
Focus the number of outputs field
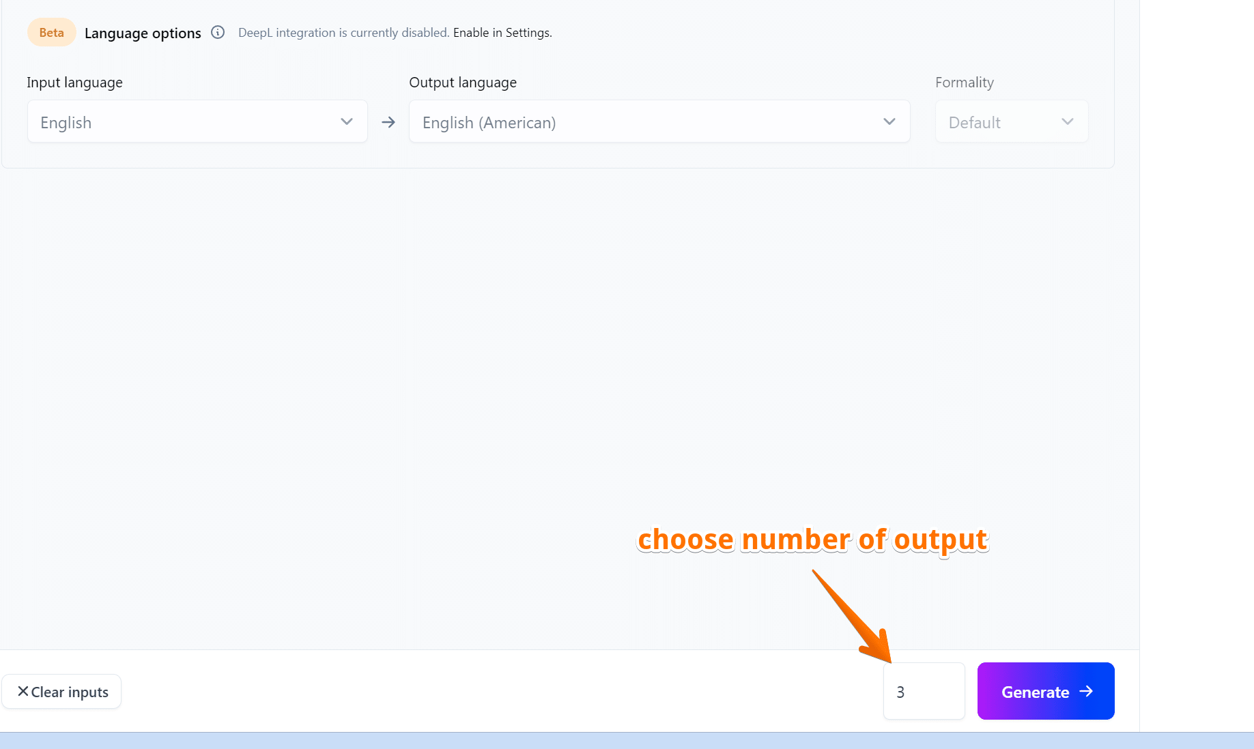[924, 692]
